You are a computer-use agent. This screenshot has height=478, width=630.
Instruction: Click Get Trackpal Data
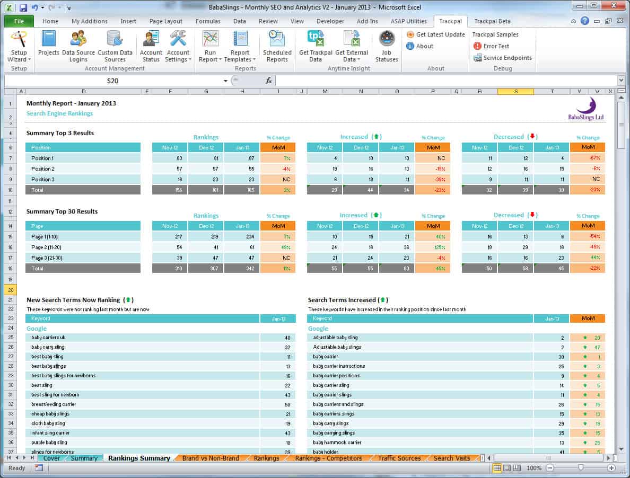click(x=316, y=47)
